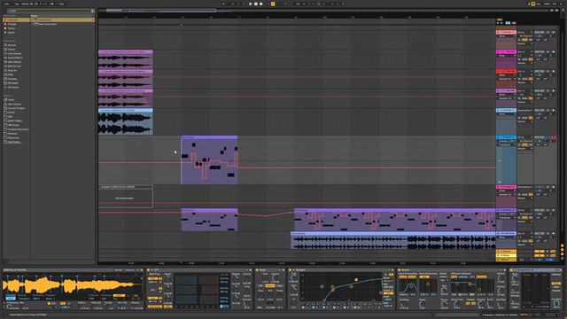The width and height of the screenshot is (567, 319).
Task: Expand the highlighted first browser result folder
Action: tap(32, 19)
